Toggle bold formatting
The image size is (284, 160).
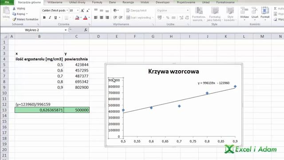[x=44, y=18]
